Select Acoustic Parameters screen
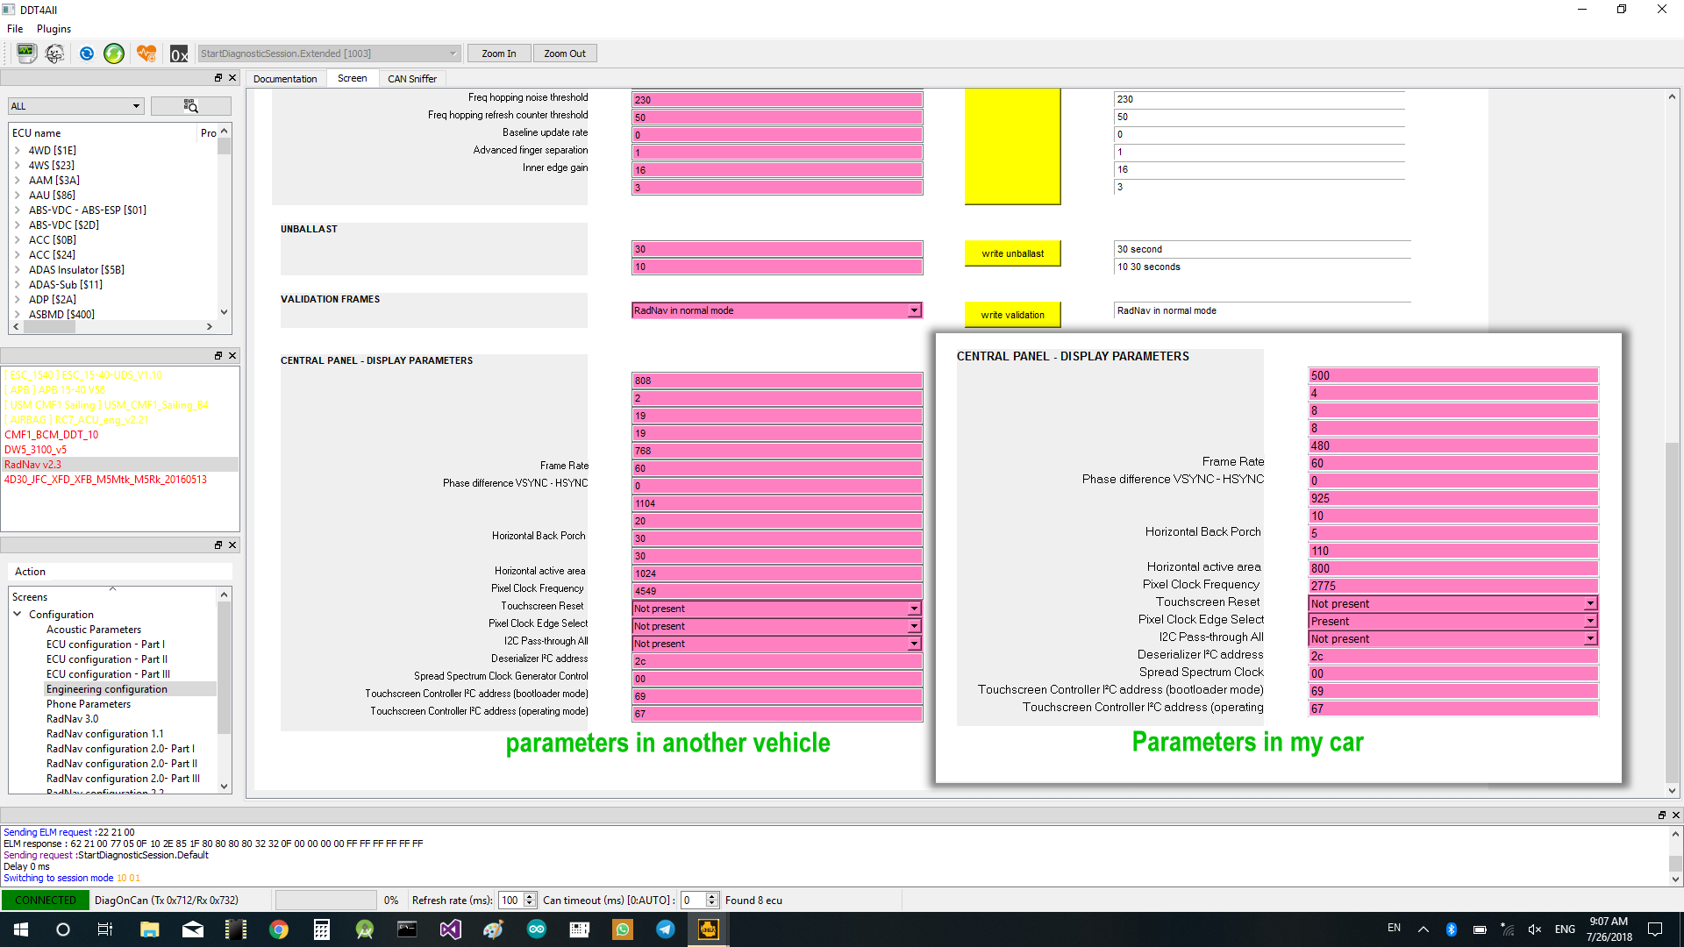Screen dimensions: 1684x947 tap(94, 630)
